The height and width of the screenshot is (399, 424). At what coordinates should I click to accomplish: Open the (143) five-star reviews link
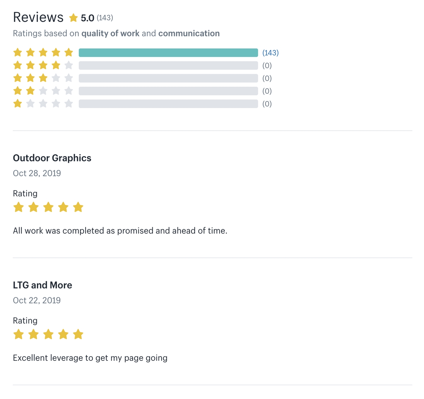coord(270,53)
